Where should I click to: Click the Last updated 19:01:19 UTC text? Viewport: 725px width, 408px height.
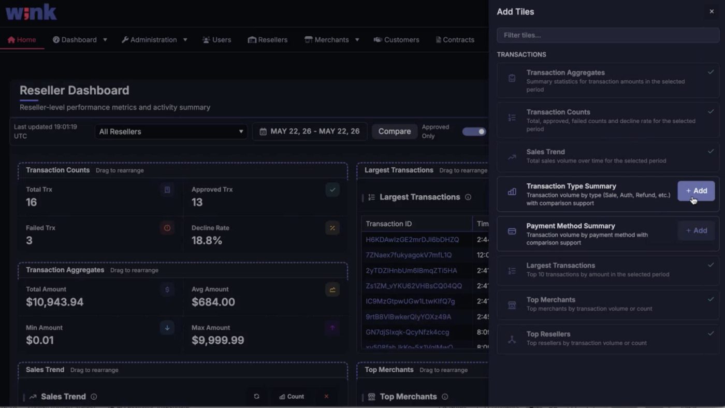[46, 132]
